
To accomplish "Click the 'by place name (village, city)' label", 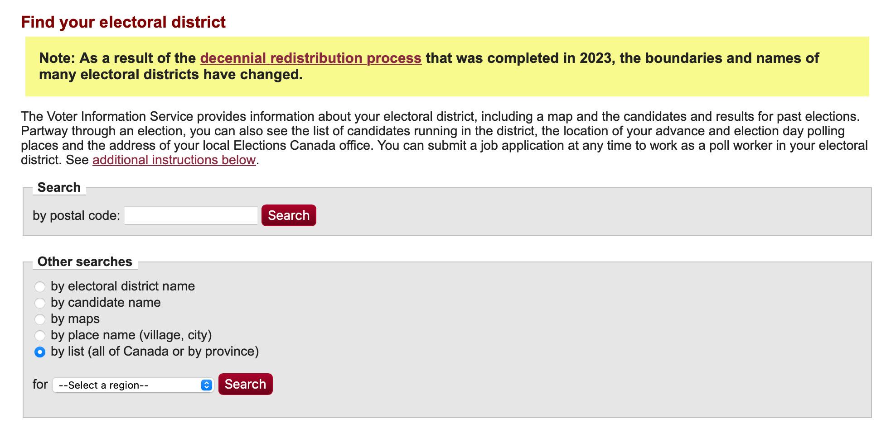I will (131, 335).
